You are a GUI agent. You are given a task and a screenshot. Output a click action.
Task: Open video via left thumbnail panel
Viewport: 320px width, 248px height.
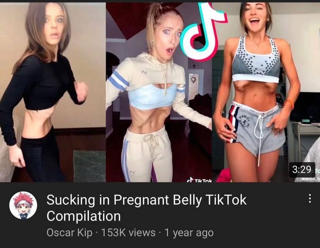click(53, 92)
